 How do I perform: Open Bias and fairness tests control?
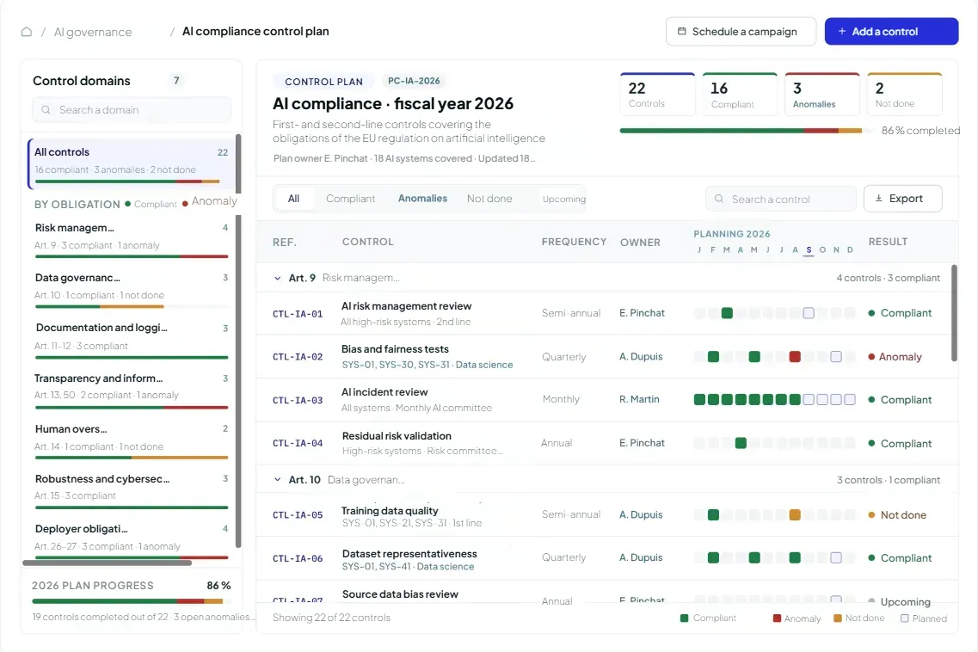pyautogui.click(x=395, y=349)
